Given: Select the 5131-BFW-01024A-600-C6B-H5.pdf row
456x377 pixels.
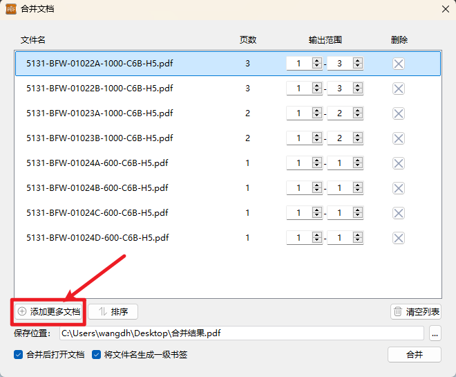Looking at the screenshot, I should (97, 163).
